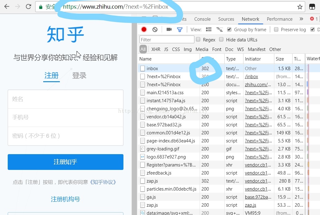Viewport: 320px width, 215px height.
Task: Open the black extension icon beside address bar
Action: coord(312,7)
